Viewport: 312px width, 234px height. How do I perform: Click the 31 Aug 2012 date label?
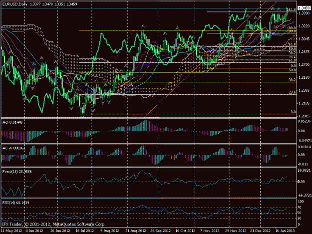coord(136,231)
